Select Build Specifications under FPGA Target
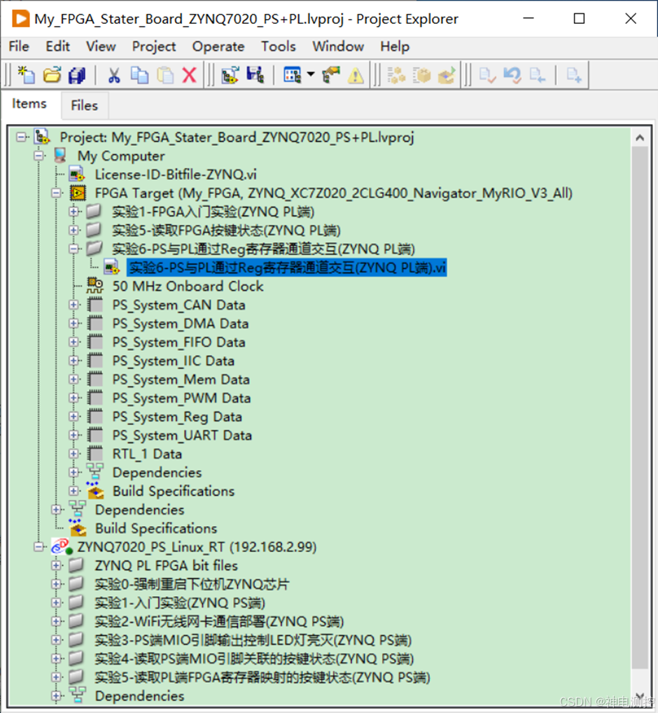This screenshot has width=658, height=713. pyautogui.click(x=174, y=491)
